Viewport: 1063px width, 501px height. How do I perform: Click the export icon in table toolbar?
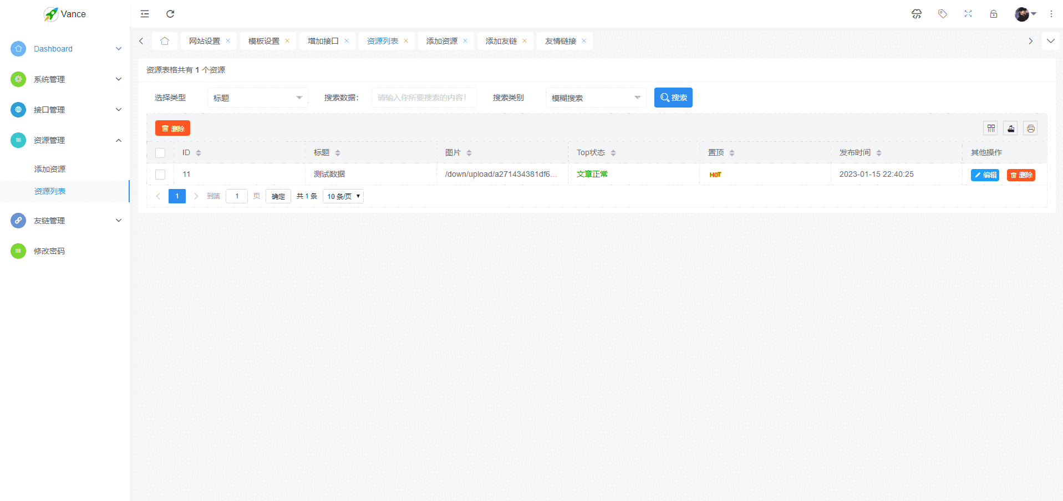click(1011, 129)
